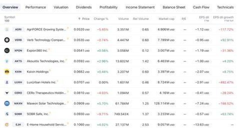This screenshot has height=128, width=237.
Task: Click the SOBR company logo icon
Action: [x=7, y=114]
